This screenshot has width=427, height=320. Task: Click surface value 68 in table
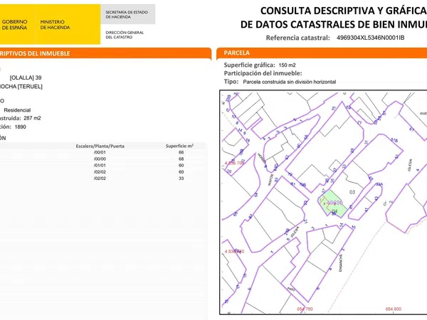pyautogui.click(x=181, y=159)
